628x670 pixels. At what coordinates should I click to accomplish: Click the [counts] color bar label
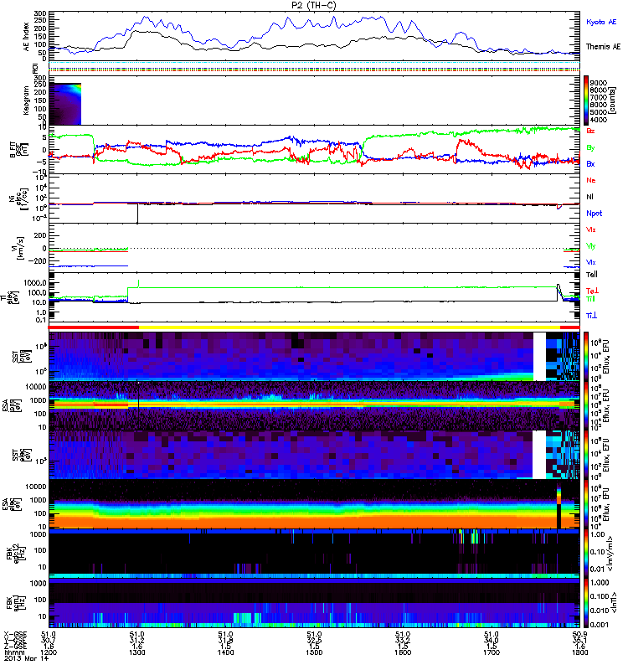click(x=613, y=100)
